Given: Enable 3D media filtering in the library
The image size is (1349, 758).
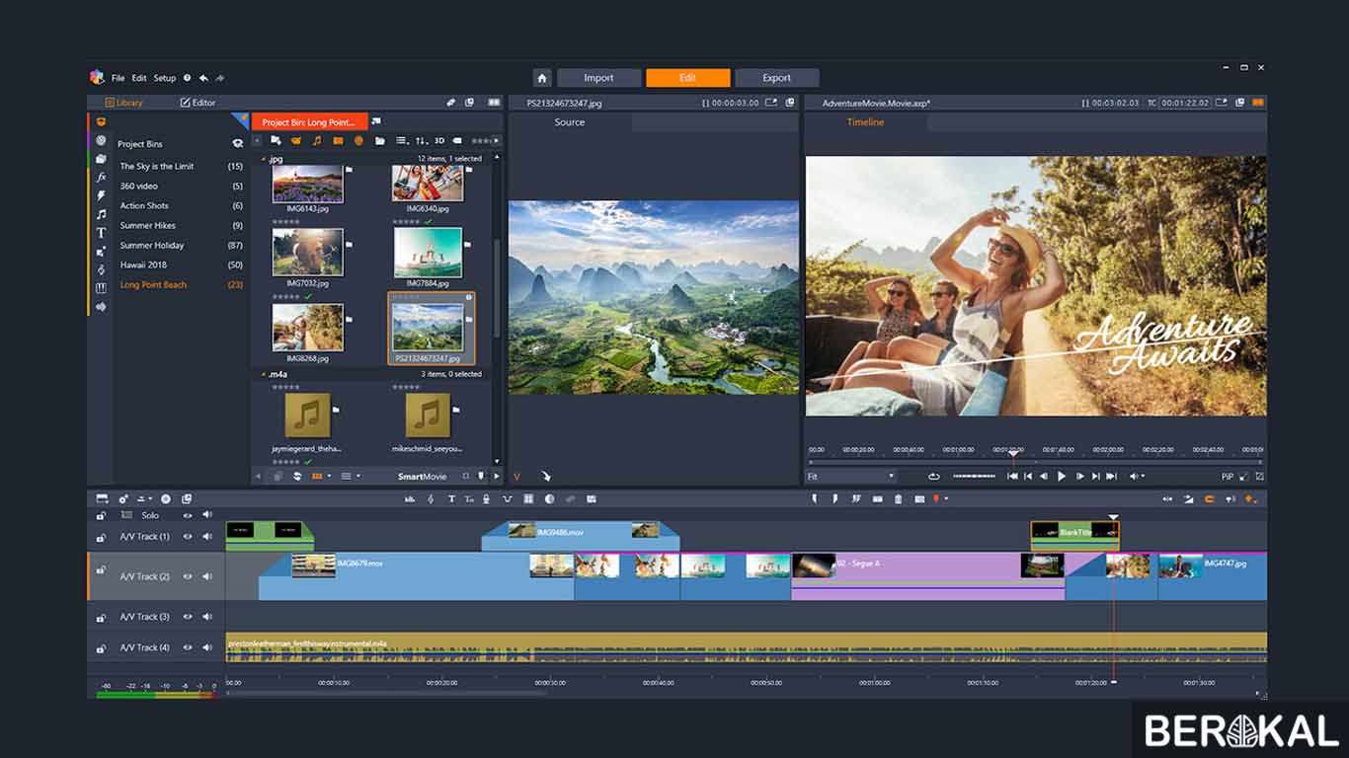Looking at the screenshot, I should pyautogui.click(x=438, y=140).
